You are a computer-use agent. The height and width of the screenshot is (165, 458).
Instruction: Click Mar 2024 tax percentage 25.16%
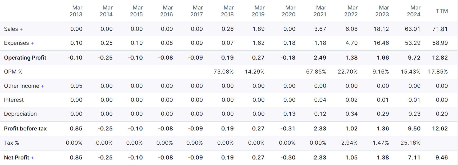(x=410, y=143)
